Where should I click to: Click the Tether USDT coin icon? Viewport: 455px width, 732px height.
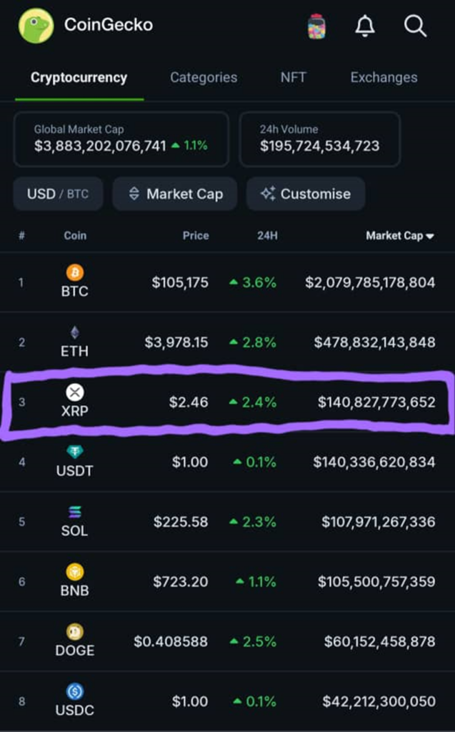point(75,452)
